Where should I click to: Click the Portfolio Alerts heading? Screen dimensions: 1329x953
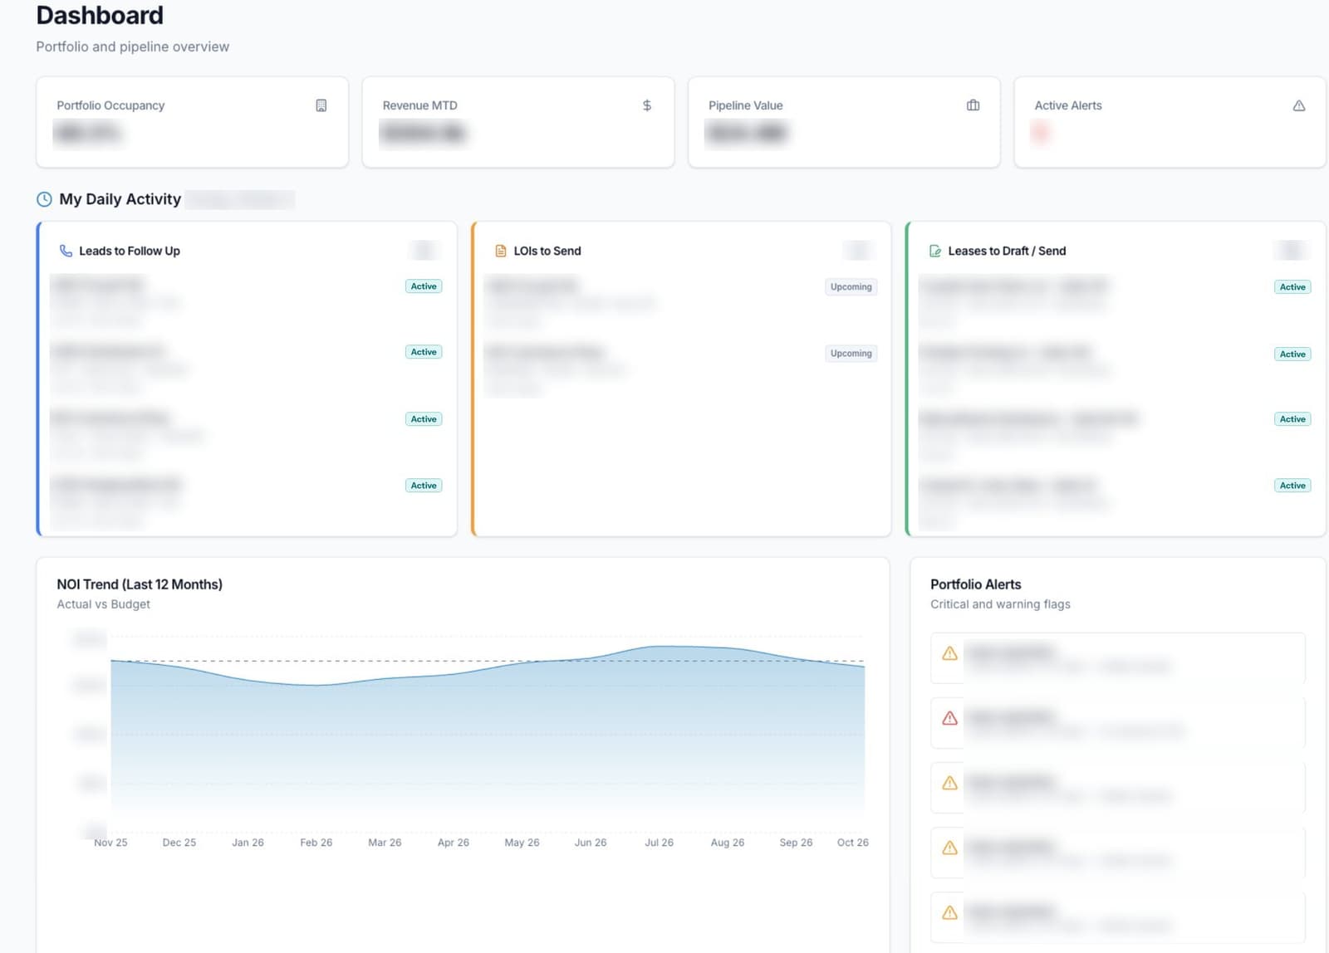coord(976,584)
